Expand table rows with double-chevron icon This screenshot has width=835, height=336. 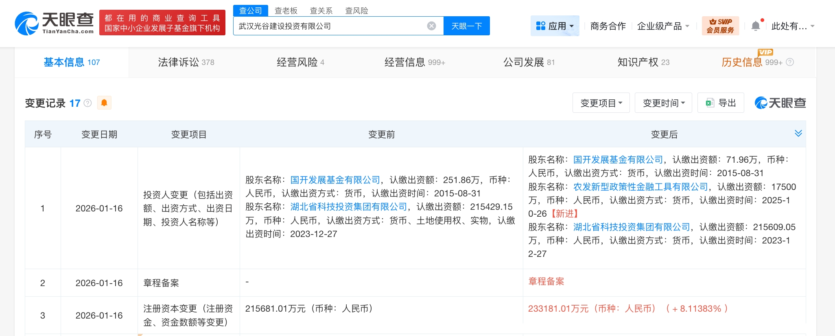[798, 134]
